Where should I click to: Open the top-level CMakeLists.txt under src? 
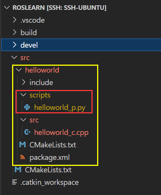[x=48, y=170]
